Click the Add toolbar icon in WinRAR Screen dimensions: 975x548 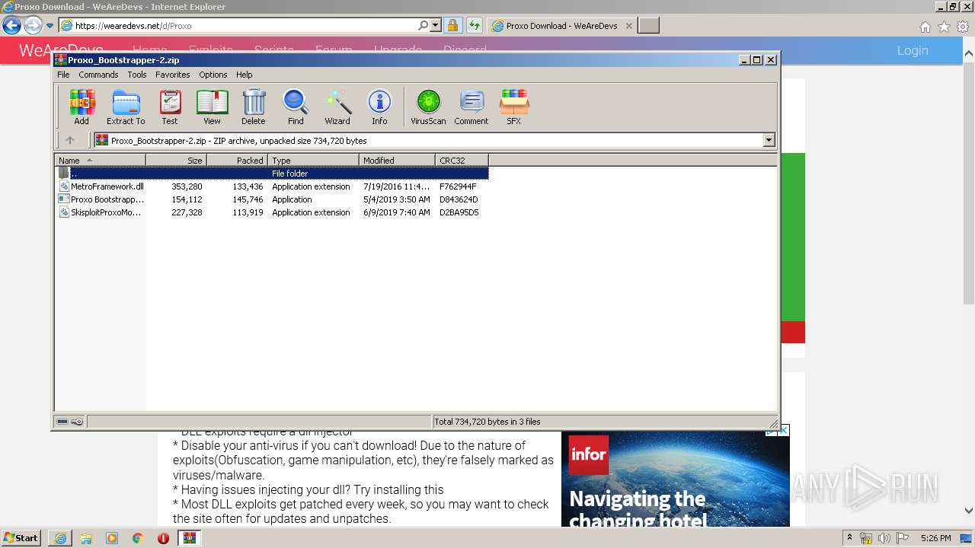tap(82, 107)
